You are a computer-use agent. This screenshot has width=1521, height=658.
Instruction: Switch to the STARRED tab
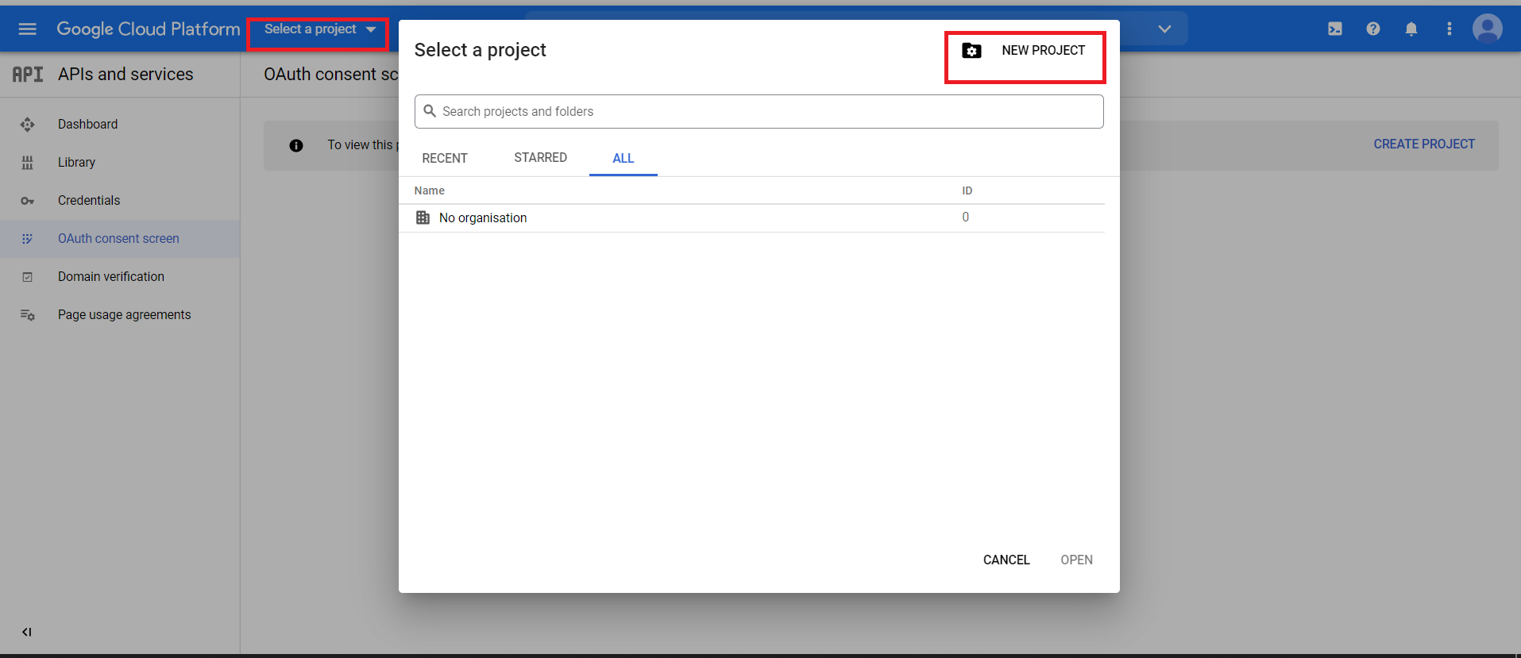tap(540, 158)
